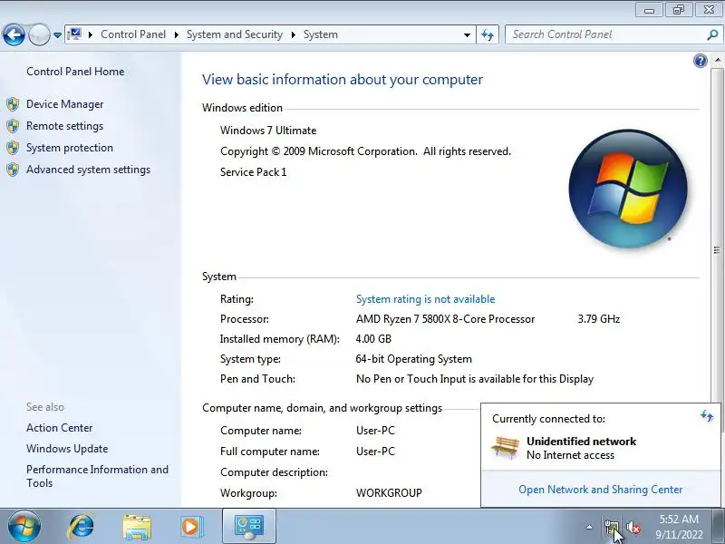Select Control Panel in the breadcrumb

click(133, 34)
